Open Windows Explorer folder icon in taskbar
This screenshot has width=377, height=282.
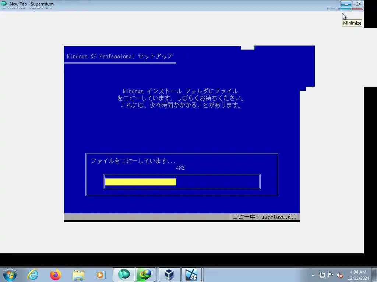click(78, 275)
